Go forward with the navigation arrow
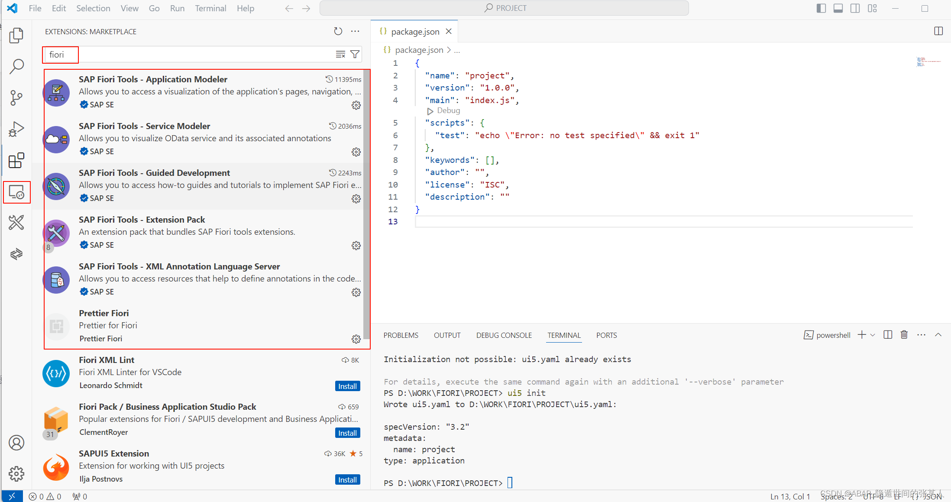The image size is (951, 502). (x=306, y=8)
